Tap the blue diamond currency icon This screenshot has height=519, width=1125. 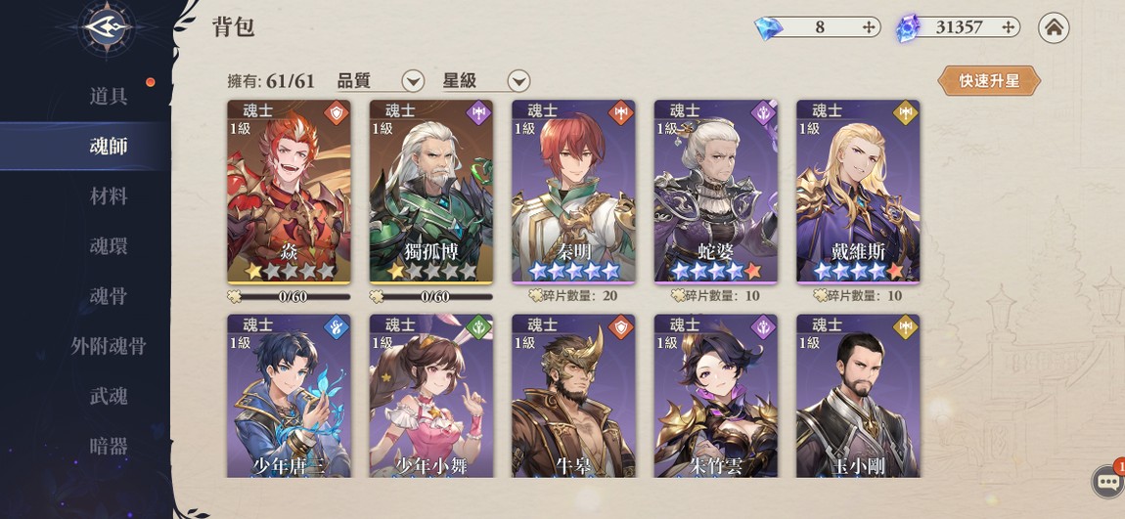click(x=768, y=28)
